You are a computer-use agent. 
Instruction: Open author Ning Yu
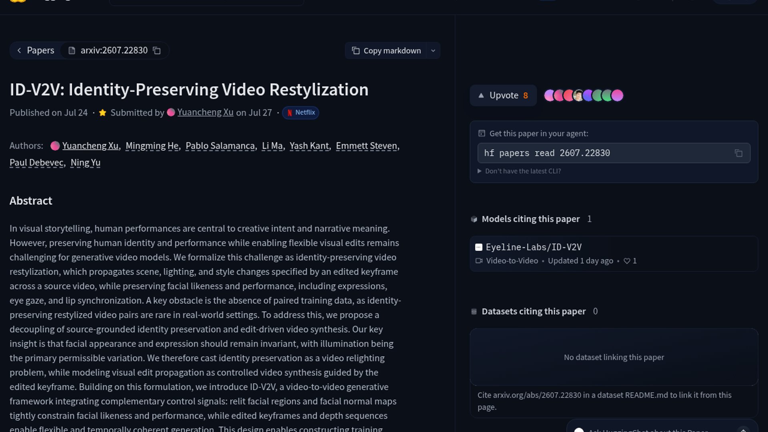[85, 162]
